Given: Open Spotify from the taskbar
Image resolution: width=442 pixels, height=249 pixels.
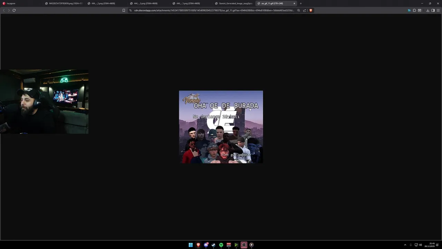Looking at the screenshot, I should point(221,245).
